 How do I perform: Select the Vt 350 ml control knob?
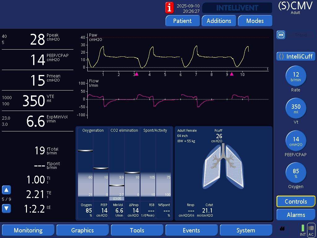[296, 109]
